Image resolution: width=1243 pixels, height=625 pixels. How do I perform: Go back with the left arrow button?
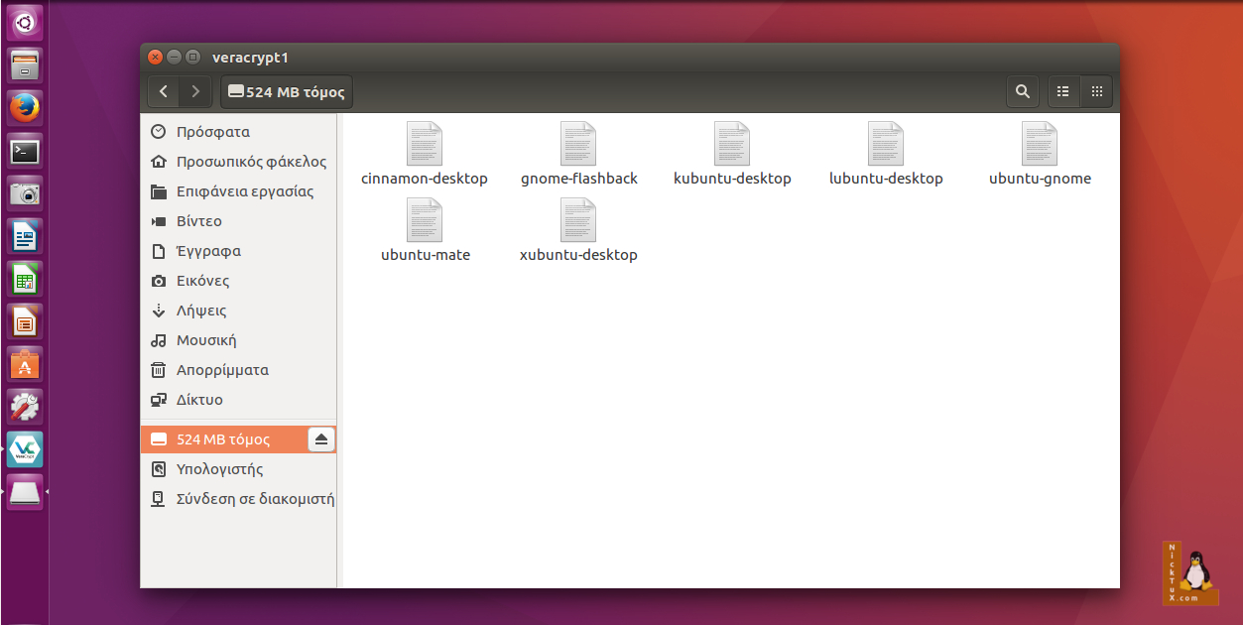[x=164, y=92]
